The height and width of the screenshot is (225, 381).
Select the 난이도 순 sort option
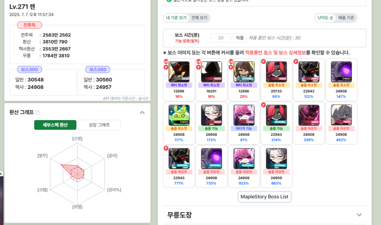click(325, 18)
